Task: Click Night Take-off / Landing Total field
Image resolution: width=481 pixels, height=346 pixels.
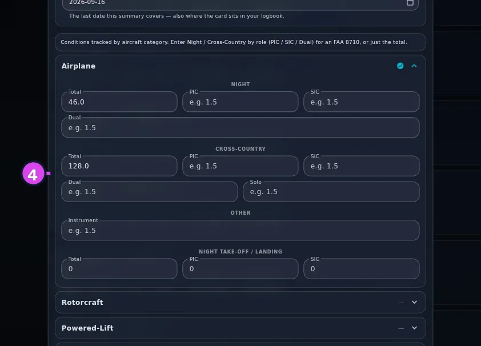Action: pyautogui.click(x=119, y=269)
